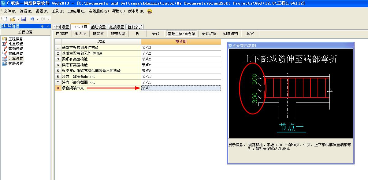Screen dimensions: 368x180
Task: Select the 柱/墙柱 component button
Action: (x=62, y=34)
